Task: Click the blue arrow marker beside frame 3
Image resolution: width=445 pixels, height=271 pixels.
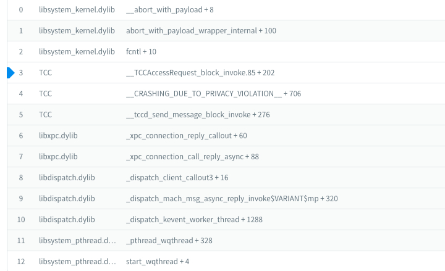Action: pos(10,73)
